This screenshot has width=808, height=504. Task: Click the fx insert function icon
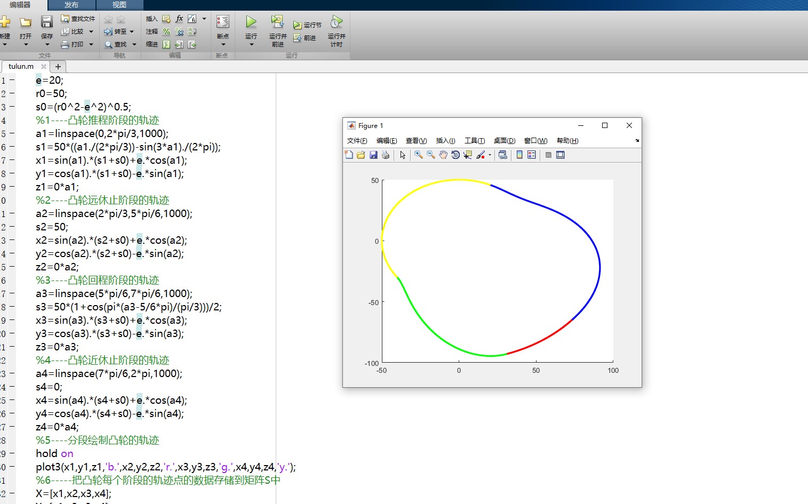[179, 19]
